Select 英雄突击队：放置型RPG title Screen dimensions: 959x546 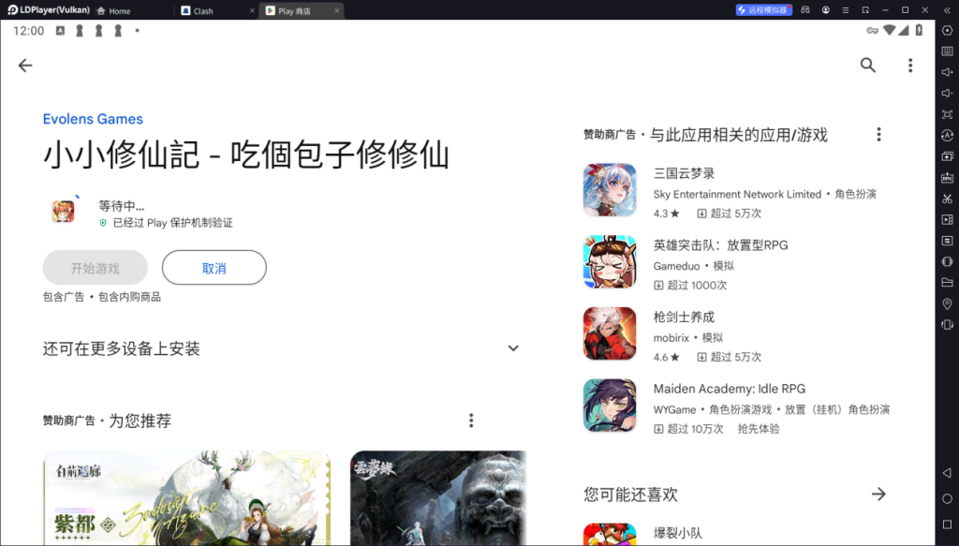tap(720, 245)
